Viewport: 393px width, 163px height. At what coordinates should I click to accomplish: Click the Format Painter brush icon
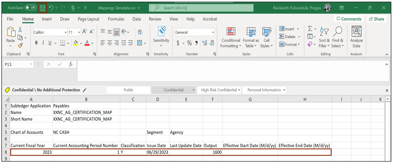point(20,45)
